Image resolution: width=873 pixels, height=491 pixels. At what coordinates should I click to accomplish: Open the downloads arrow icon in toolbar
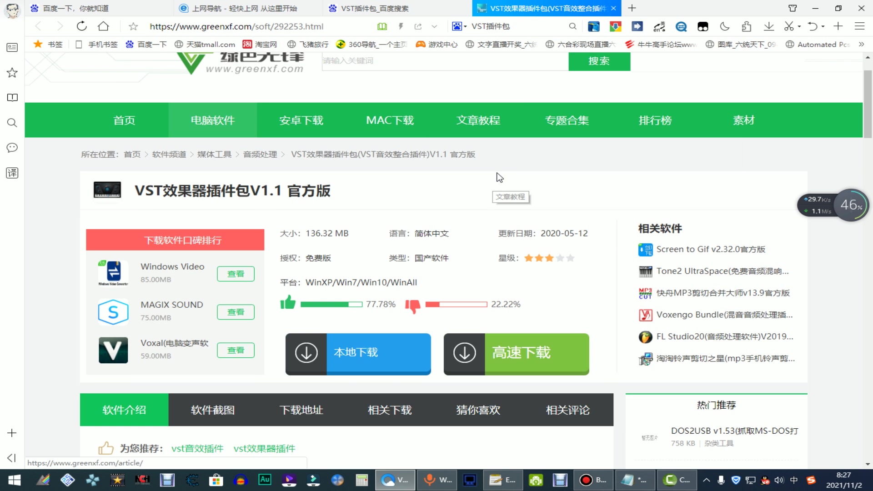(x=769, y=26)
